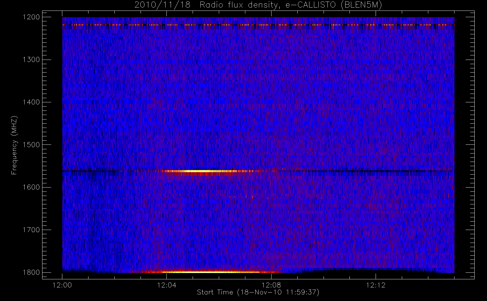Click the 12:08 time axis label
487x301 pixels.
pos(271,285)
